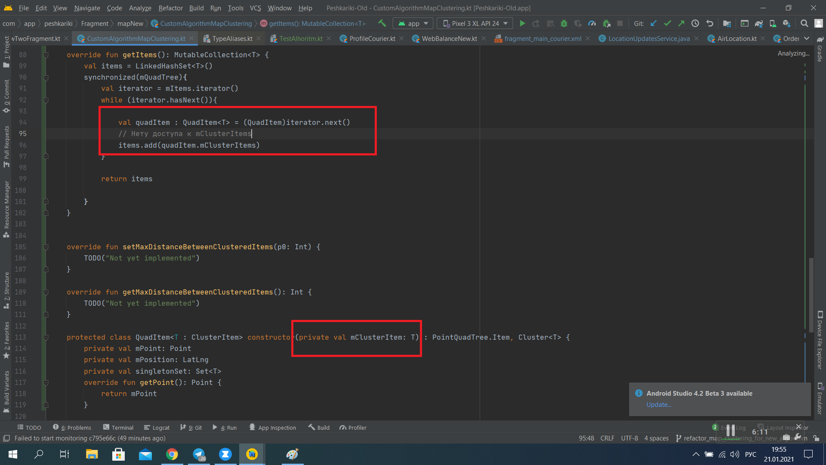Screen dimensions: 826x465
Task: Open the Profiler tool window
Action: 353,428
